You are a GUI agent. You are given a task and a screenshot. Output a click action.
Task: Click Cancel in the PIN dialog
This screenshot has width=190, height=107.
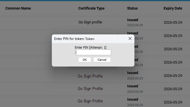pos(102,60)
